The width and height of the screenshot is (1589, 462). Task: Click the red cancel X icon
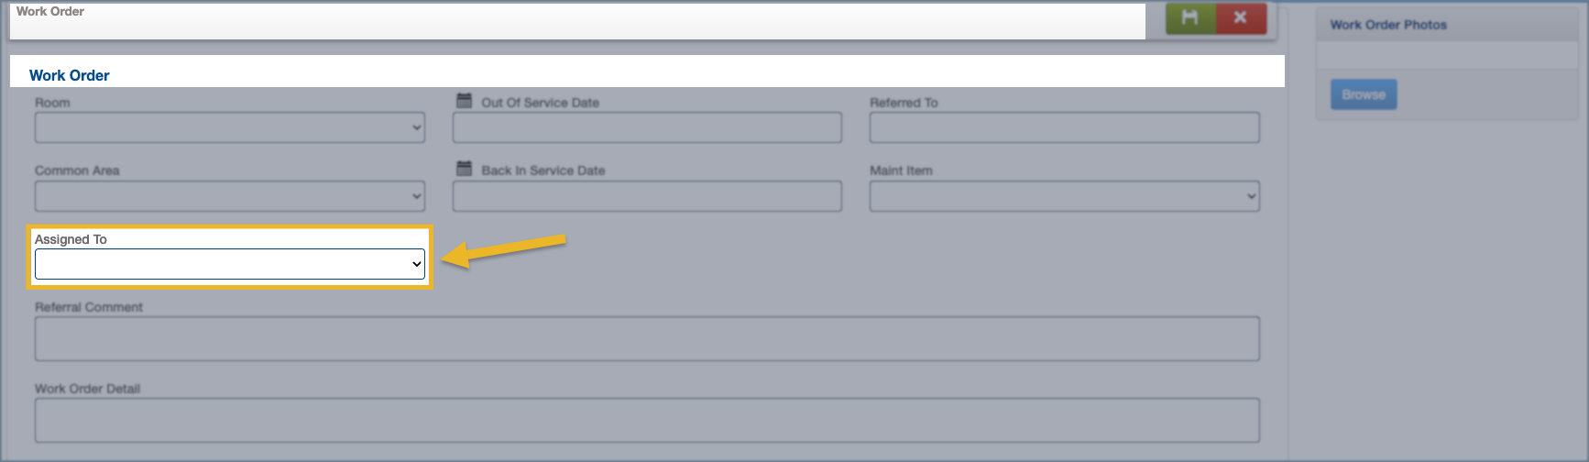tap(1240, 17)
